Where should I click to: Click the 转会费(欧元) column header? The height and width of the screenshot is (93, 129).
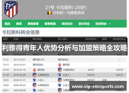pyautogui.click(x=119, y=39)
